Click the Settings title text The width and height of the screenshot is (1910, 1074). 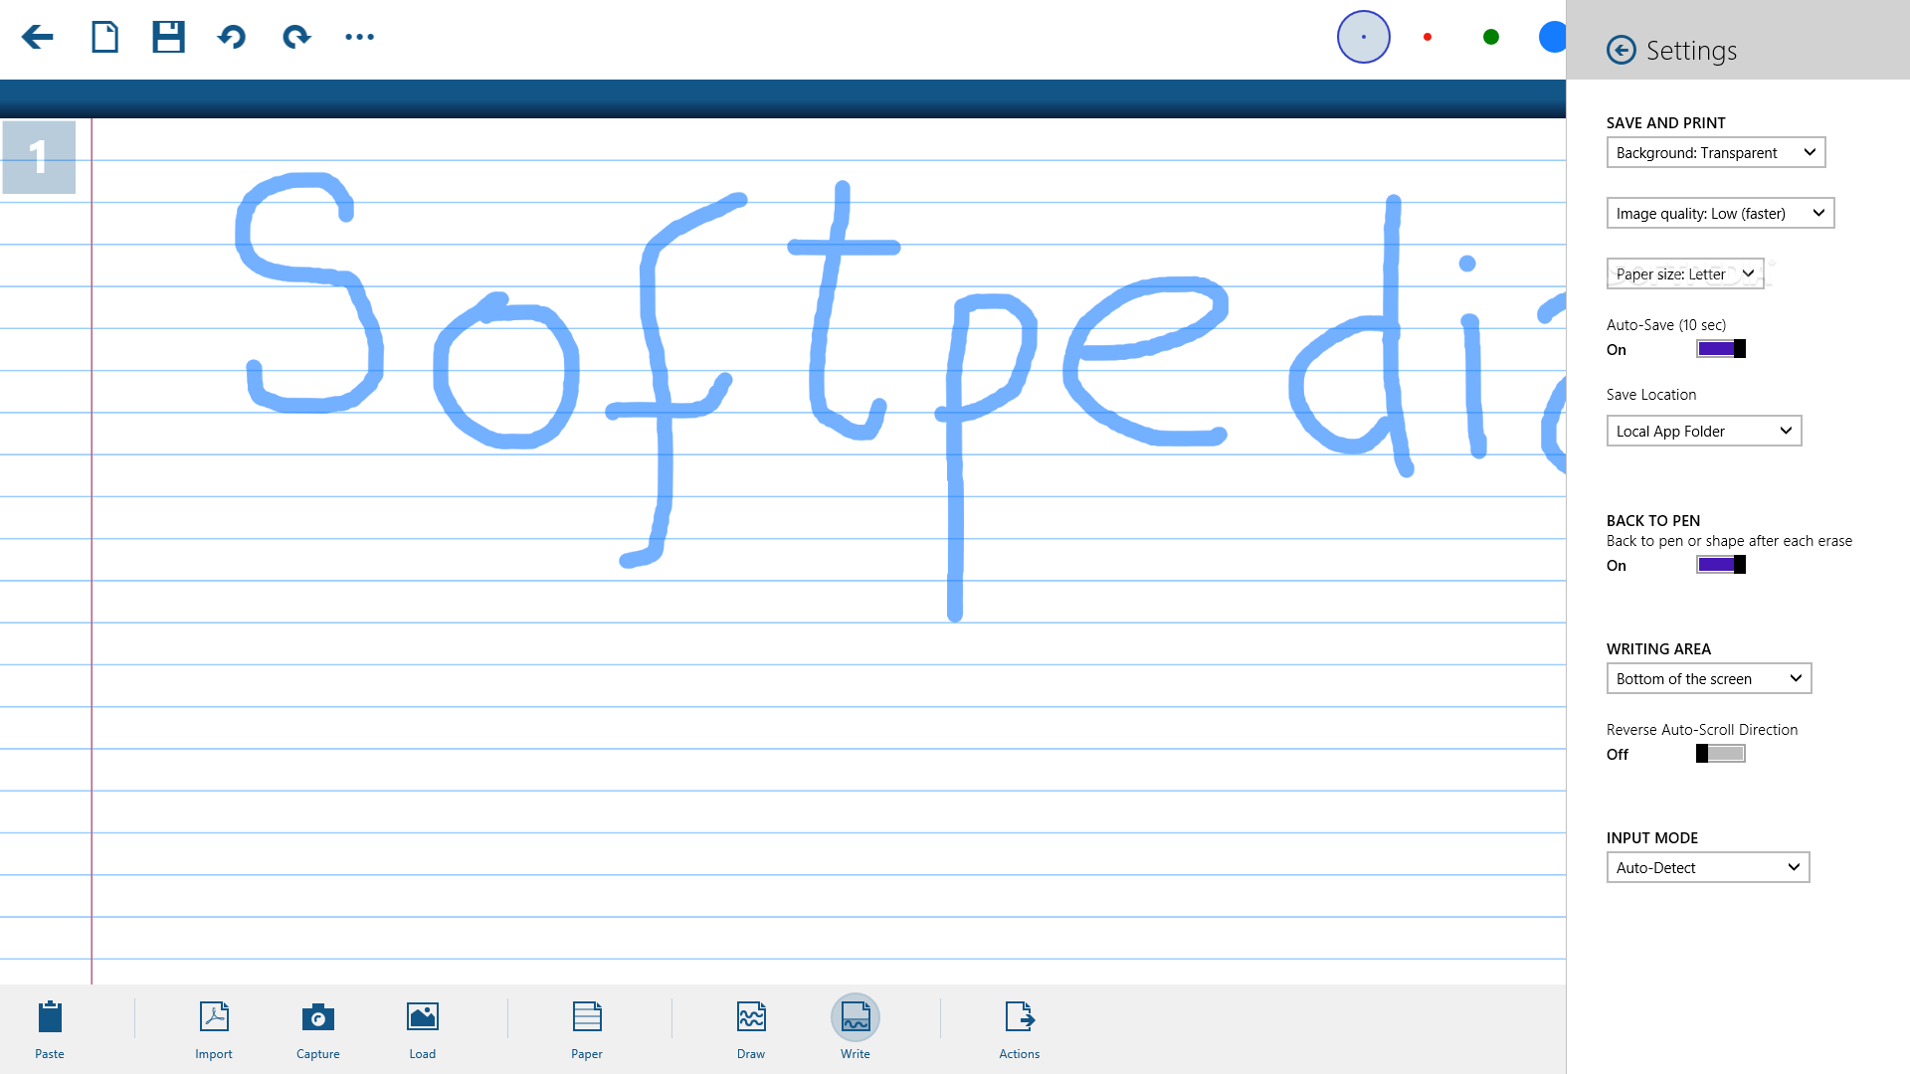click(x=1691, y=51)
